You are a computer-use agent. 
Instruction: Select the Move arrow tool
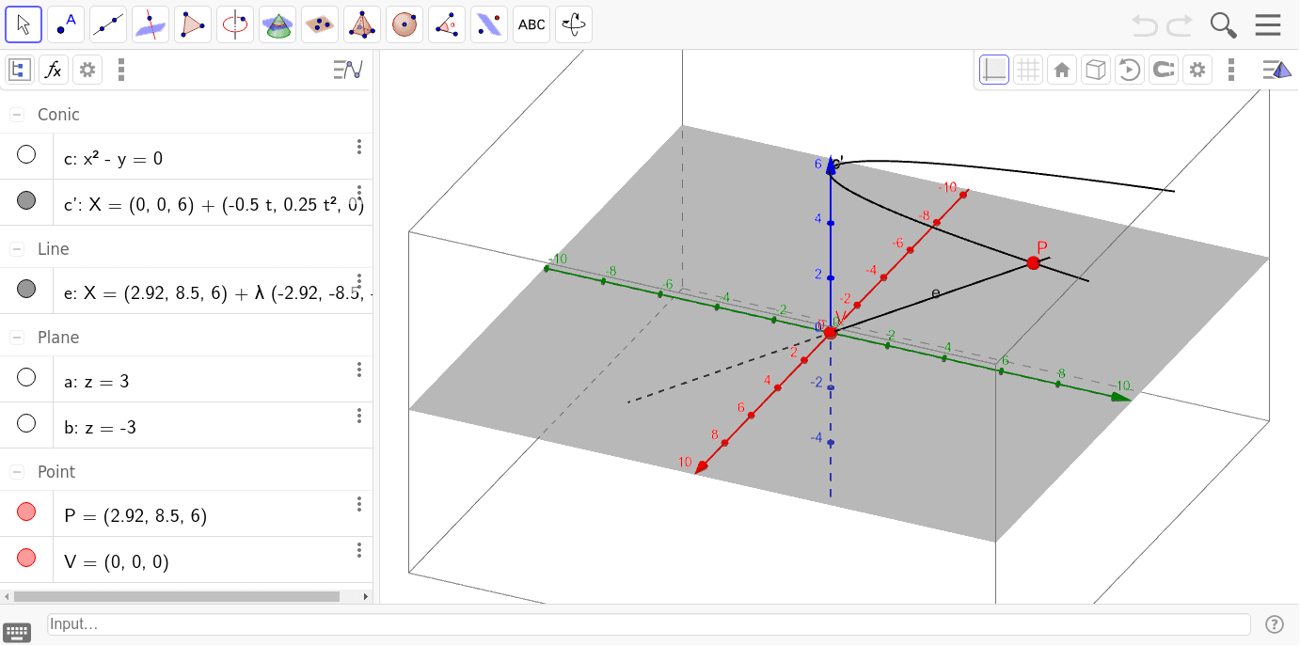tap(24, 24)
